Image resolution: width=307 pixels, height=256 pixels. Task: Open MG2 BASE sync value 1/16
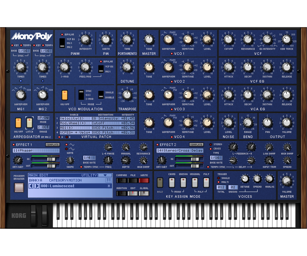click(46, 51)
